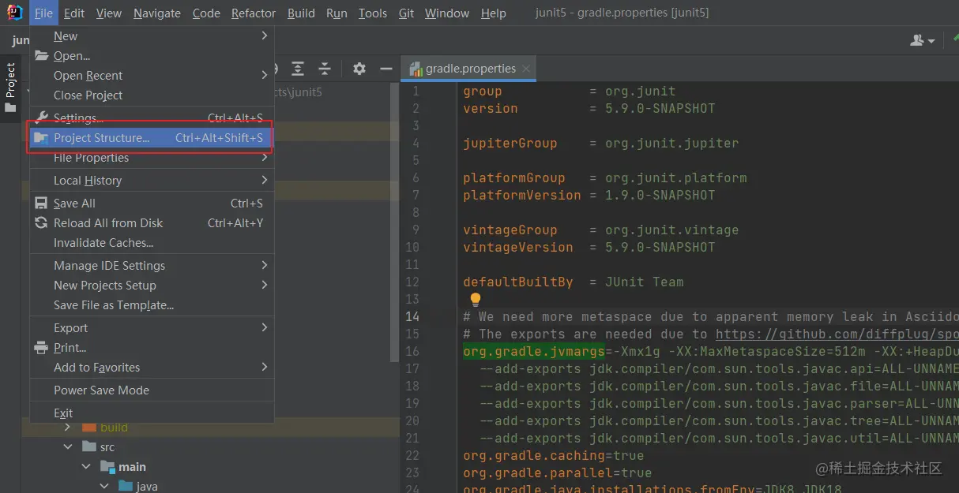Image resolution: width=959 pixels, height=493 pixels.
Task: Open Settings... from File menu
Action: [x=152, y=118]
